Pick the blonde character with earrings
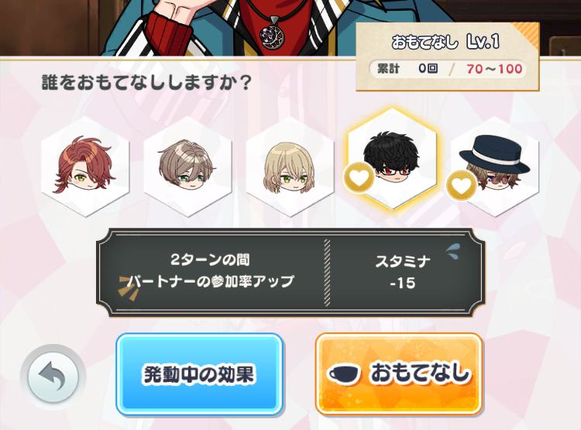581x430 pixels. [x=290, y=166]
